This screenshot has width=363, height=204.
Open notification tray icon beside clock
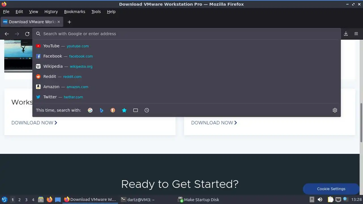click(346, 199)
